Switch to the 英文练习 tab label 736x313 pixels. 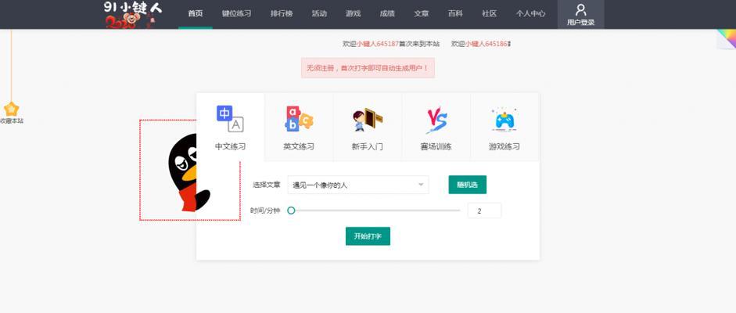coord(299,146)
